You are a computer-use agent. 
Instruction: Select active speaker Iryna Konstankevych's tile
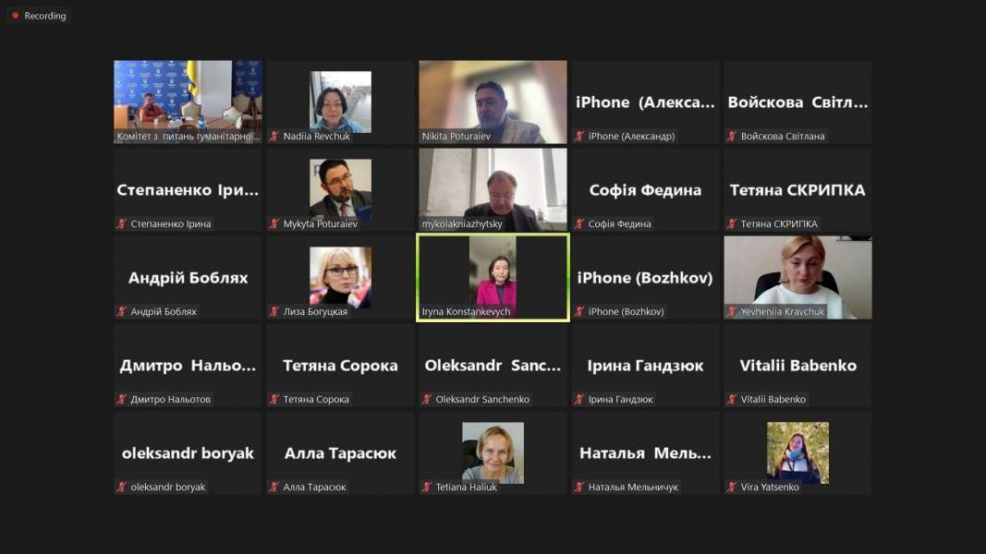493,275
